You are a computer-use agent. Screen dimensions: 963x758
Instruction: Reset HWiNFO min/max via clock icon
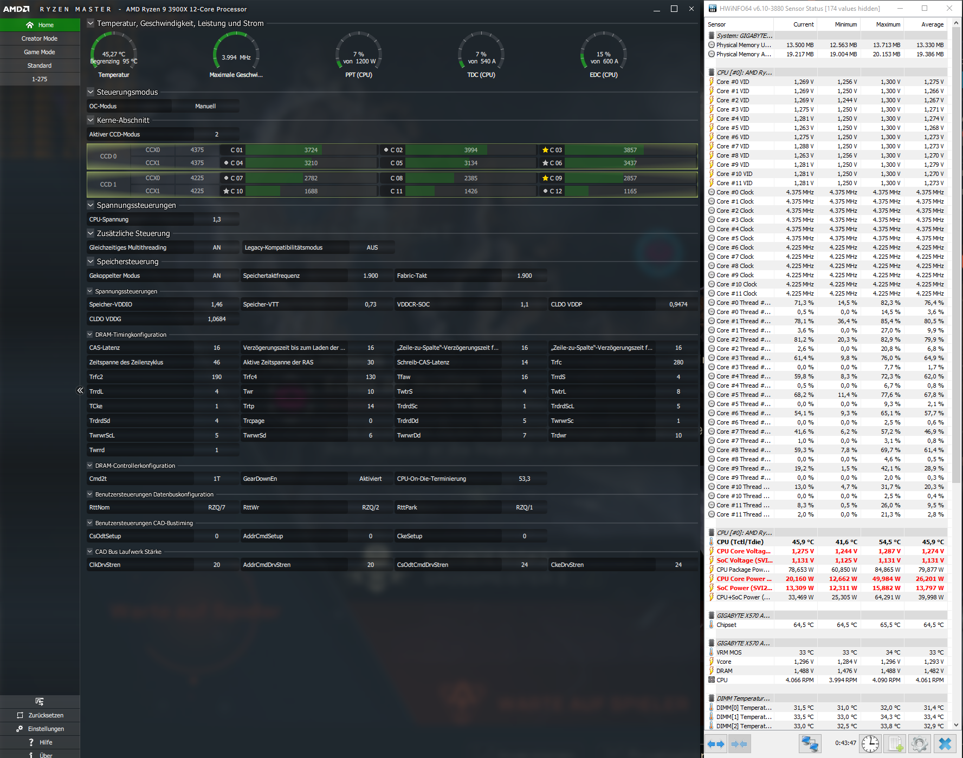point(871,744)
